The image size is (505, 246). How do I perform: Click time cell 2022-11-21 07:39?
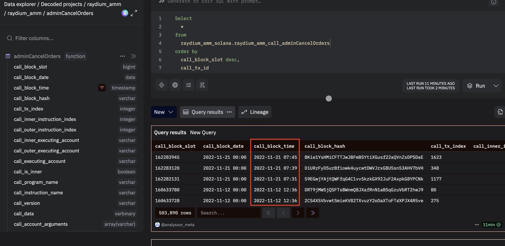coord(275,168)
